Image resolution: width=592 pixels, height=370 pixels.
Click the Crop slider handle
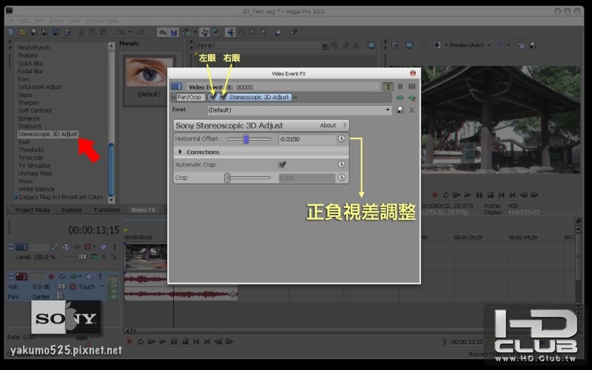coord(227,178)
